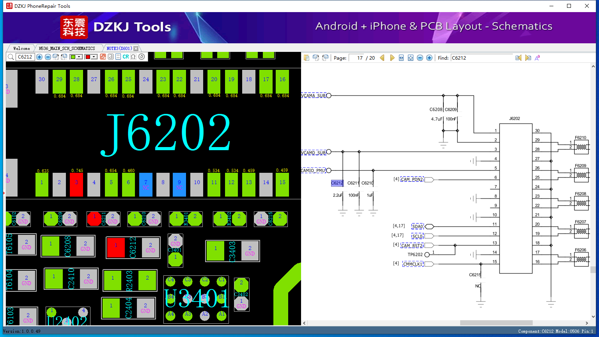
Task: Click the magnifier search icon in PCB toolbar
Action: (x=11, y=57)
